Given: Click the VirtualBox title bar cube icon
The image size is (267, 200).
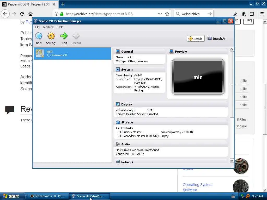Looking at the screenshot, I should coord(35,21).
